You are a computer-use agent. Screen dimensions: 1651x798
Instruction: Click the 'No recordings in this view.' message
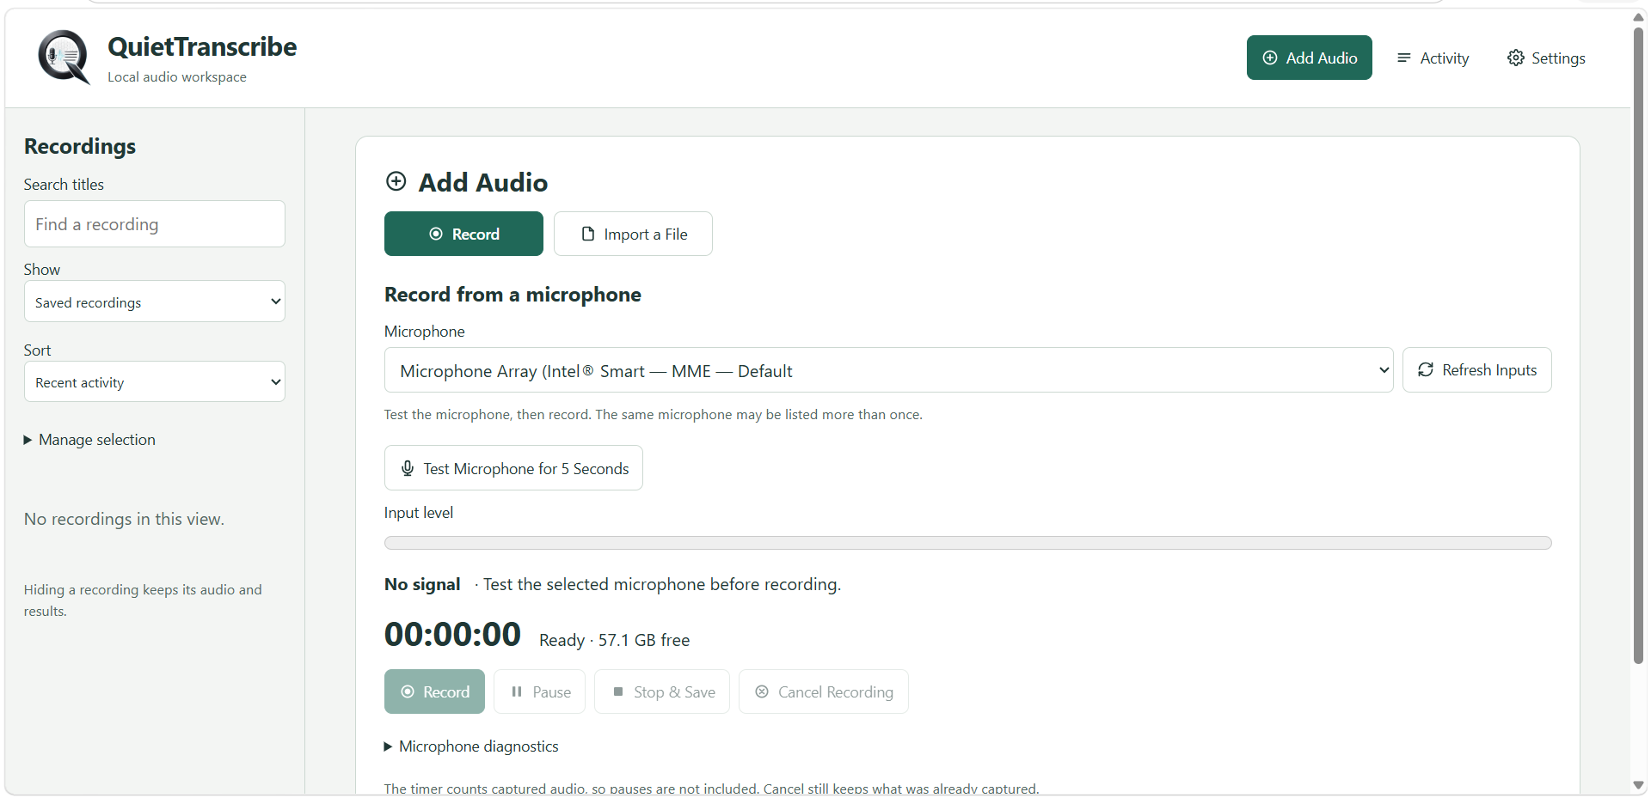124,519
